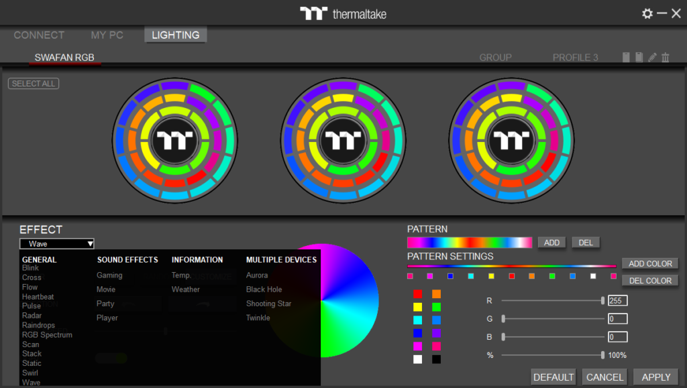The image size is (687, 388).
Task: Click the R channel slider track
Action: 553,300
